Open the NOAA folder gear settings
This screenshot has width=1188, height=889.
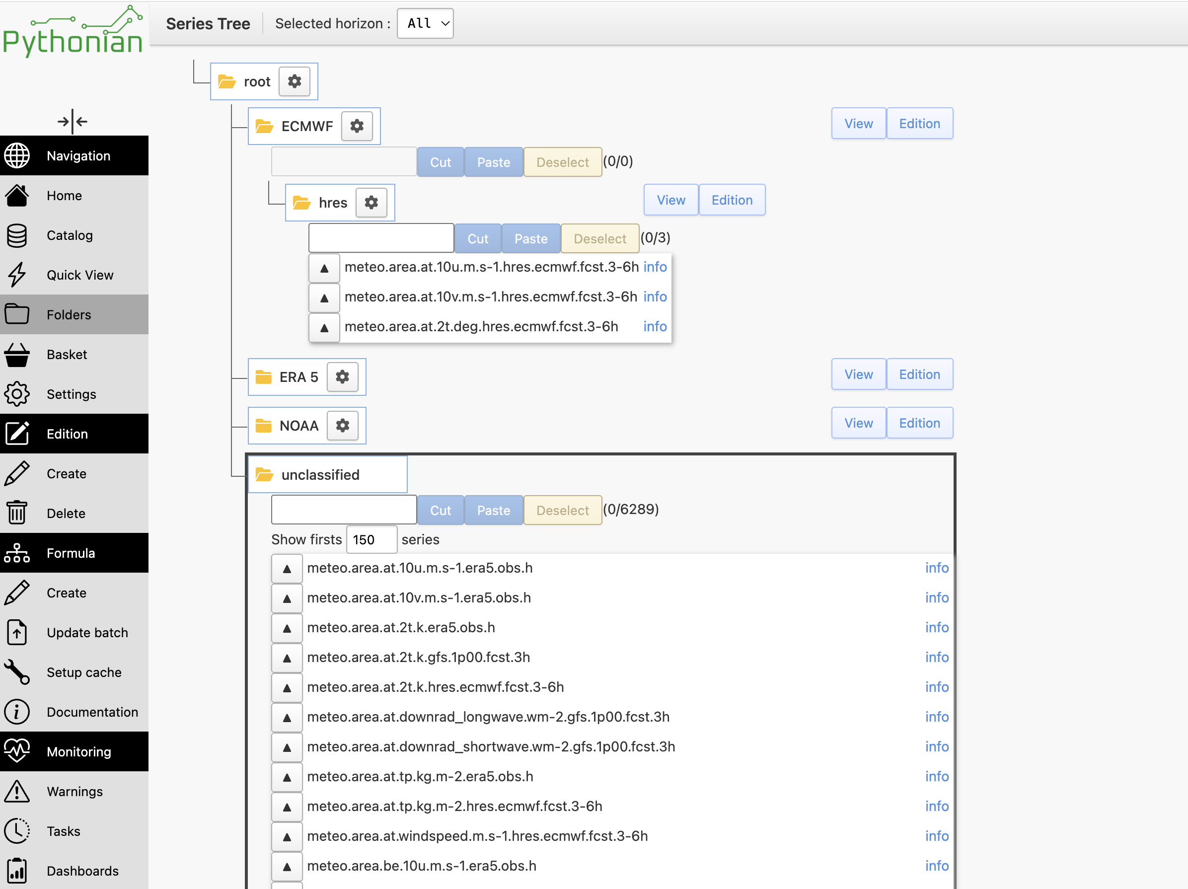click(x=343, y=426)
